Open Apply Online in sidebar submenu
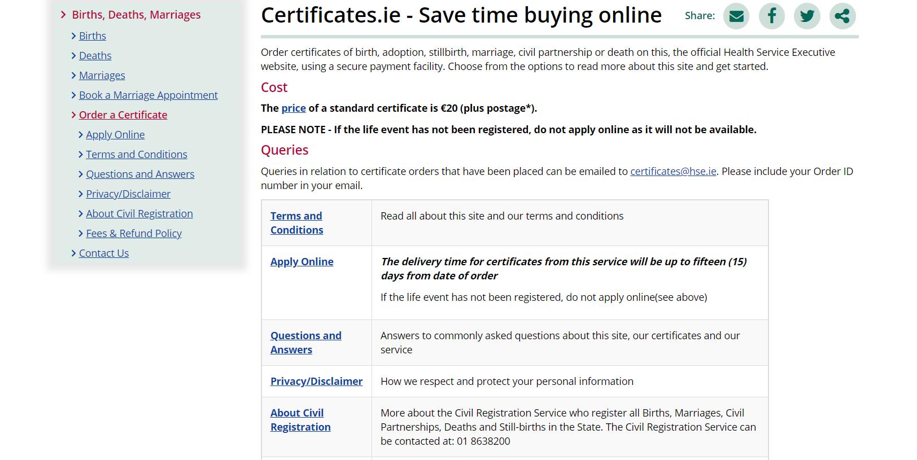The height and width of the screenshot is (460, 917). [x=115, y=134]
